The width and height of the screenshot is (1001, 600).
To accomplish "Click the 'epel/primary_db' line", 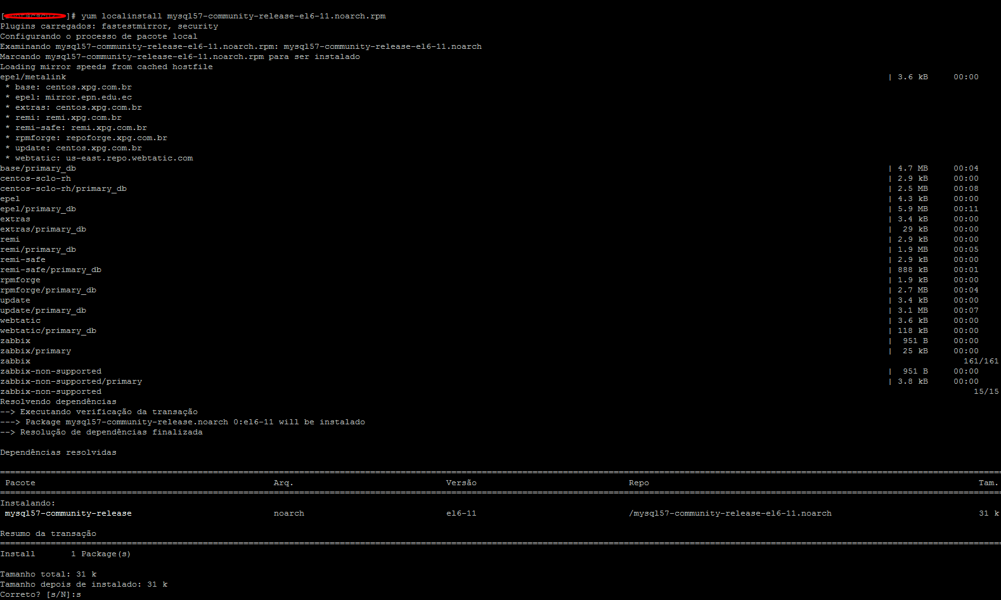I will (x=38, y=209).
